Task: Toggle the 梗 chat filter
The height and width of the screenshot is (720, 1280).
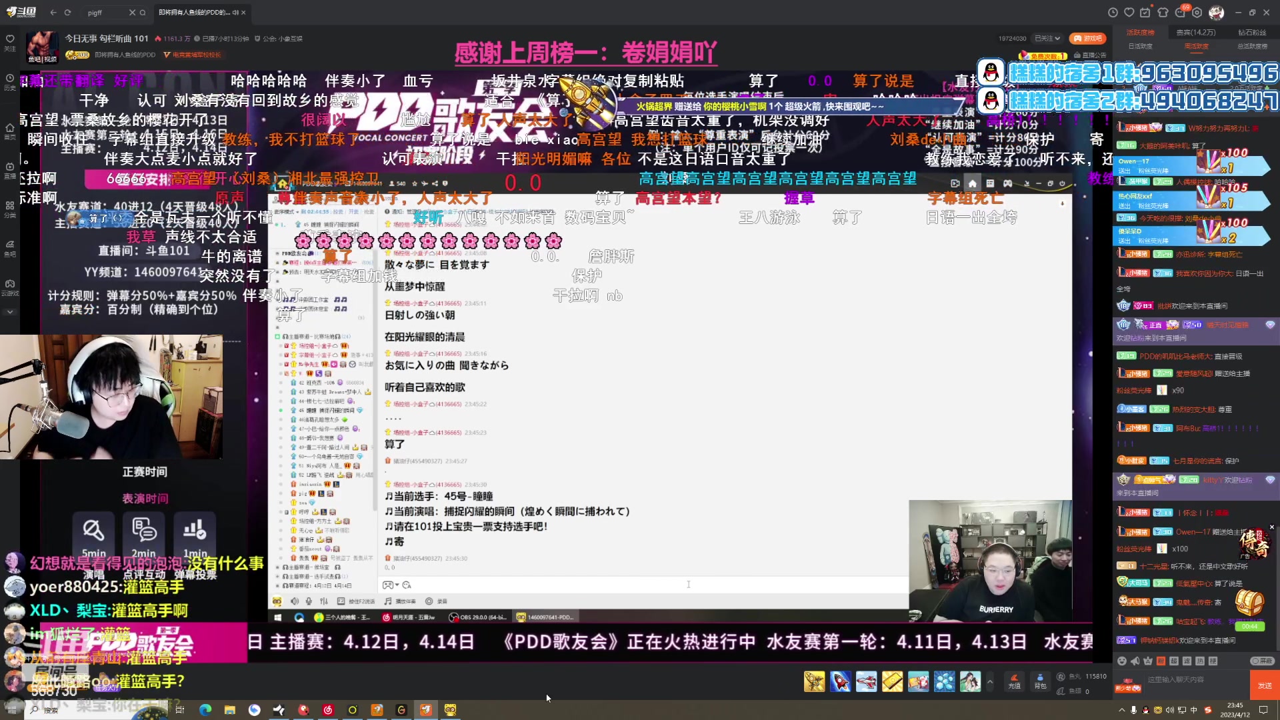Action: pos(1213,661)
